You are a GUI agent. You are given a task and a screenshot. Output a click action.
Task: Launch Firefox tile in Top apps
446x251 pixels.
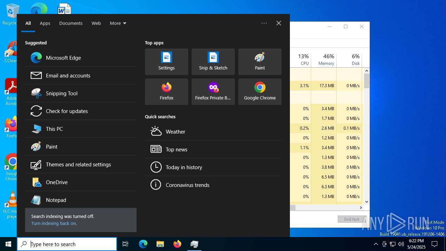(x=167, y=92)
